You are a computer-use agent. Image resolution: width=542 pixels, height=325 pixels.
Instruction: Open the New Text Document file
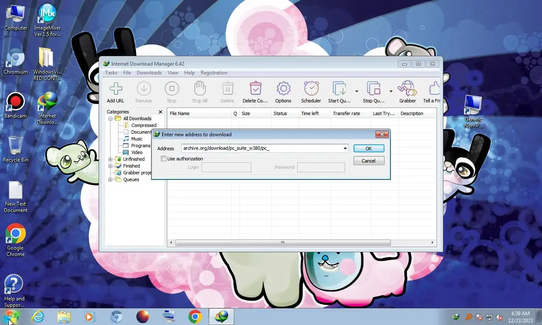click(x=16, y=197)
